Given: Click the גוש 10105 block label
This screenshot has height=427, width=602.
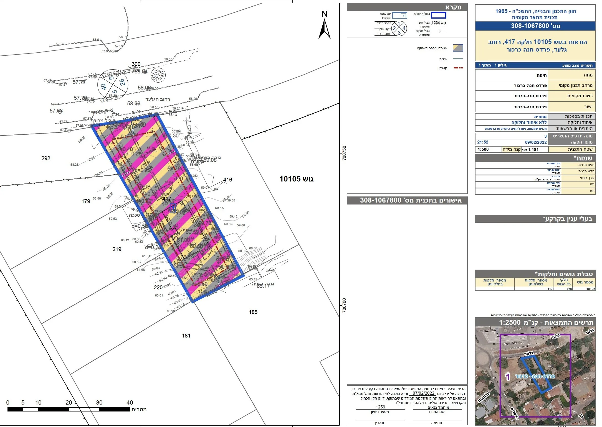Looking at the screenshot, I should tap(296, 179).
